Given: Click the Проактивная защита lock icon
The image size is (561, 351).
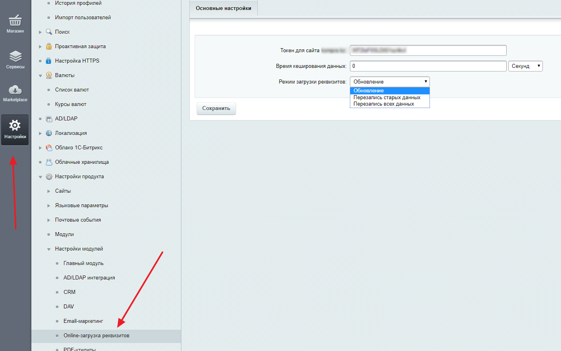Looking at the screenshot, I should pos(49,46).
